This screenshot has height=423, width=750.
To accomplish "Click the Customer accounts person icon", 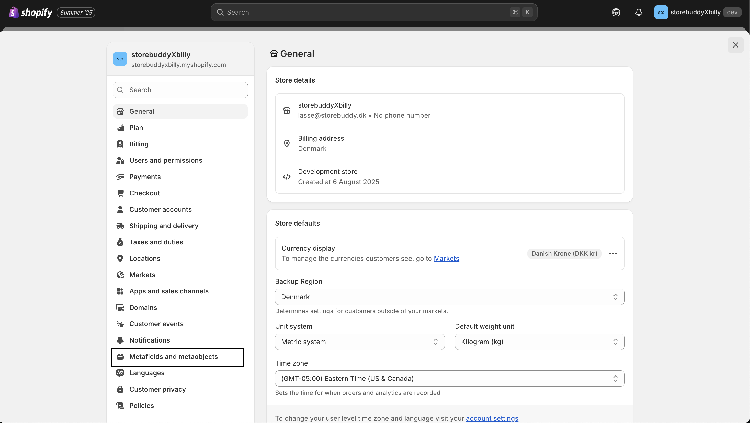I will coord(120,209).
